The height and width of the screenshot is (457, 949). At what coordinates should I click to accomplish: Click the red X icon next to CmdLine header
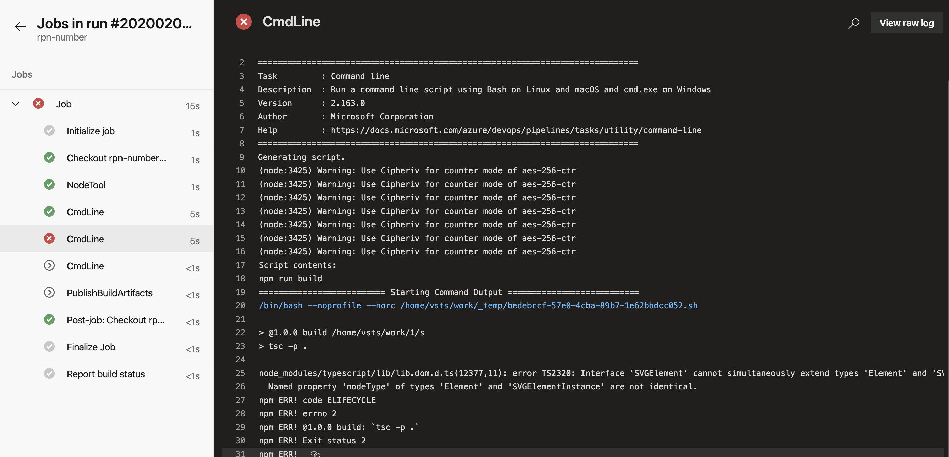tap(244, 21)
